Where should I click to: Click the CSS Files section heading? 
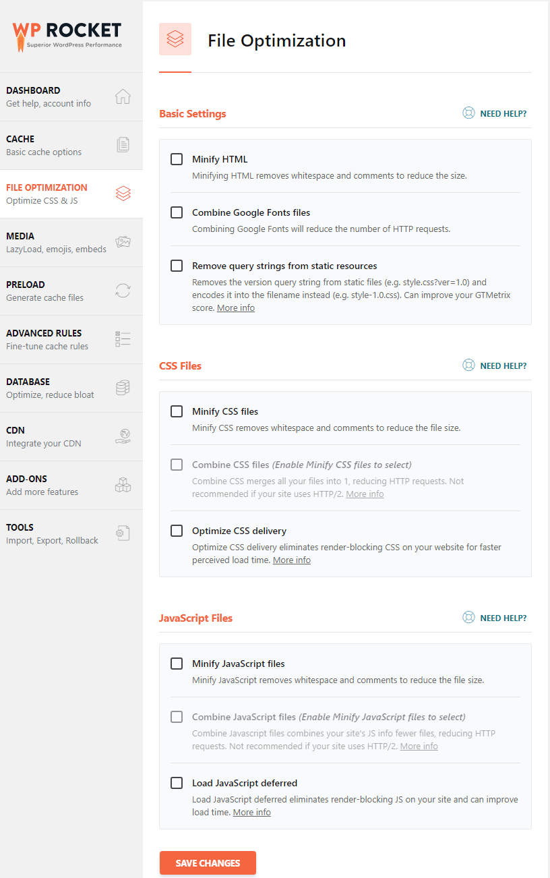click(181, 366)
